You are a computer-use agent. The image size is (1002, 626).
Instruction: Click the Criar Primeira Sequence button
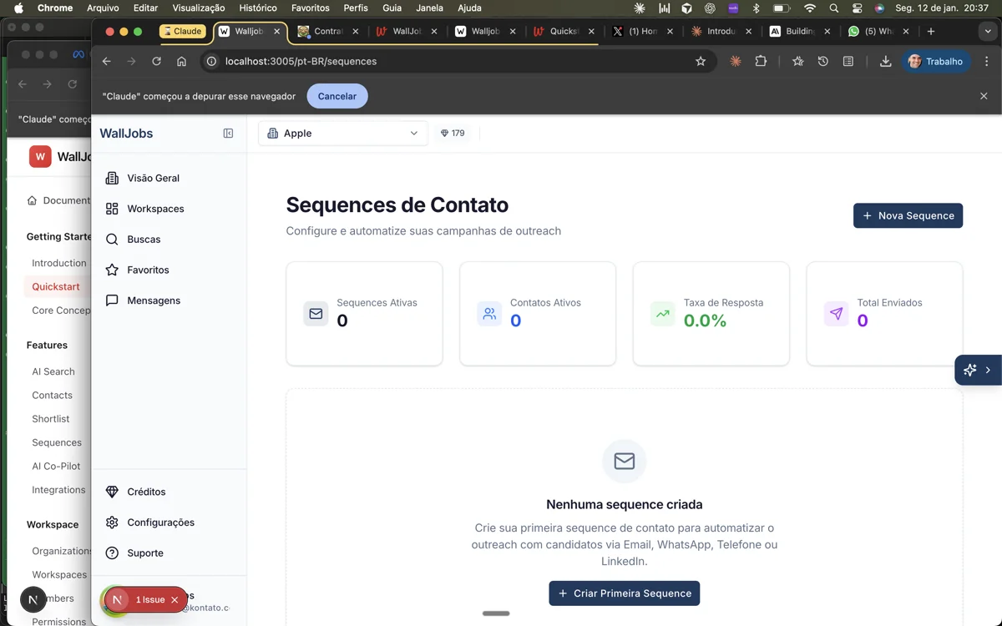click(x=624, y=593)
